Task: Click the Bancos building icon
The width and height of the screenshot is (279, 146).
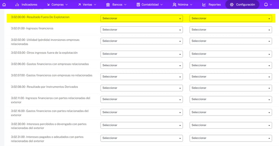Action: tap(108, 4)
